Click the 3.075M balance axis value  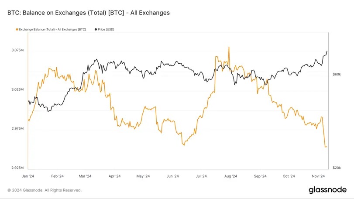(17, 50)
